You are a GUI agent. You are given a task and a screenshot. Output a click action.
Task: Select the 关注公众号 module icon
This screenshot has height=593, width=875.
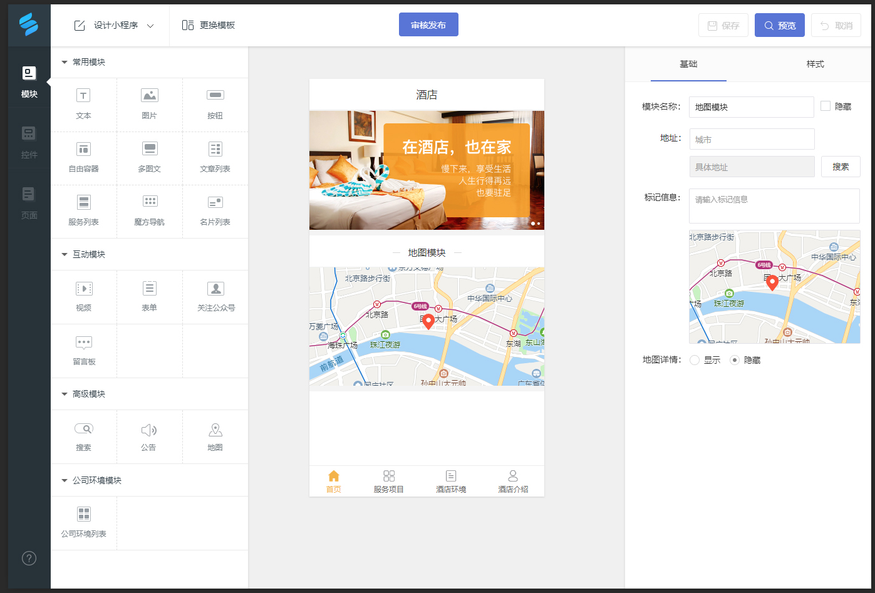click(215, 288)
